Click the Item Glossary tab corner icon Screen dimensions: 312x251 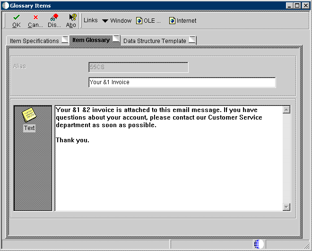tap(116, 38)
